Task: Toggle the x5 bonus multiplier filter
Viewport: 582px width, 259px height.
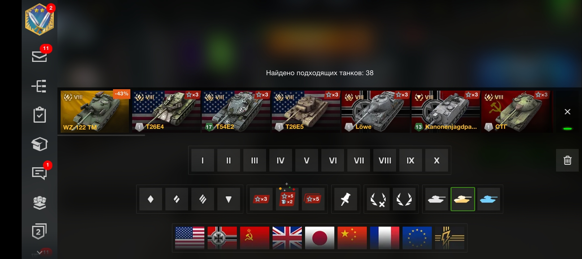Action: [313, 199]
